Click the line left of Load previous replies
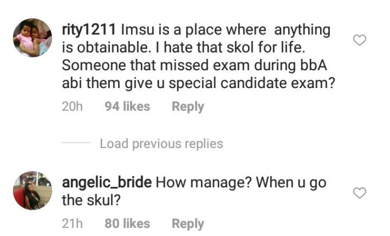 (76, 143)
